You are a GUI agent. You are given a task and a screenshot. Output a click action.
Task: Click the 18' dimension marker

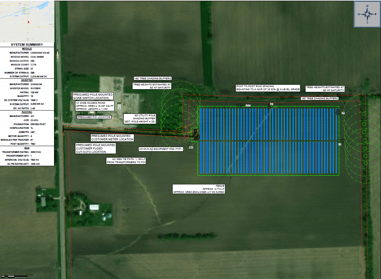click(339, 144)
